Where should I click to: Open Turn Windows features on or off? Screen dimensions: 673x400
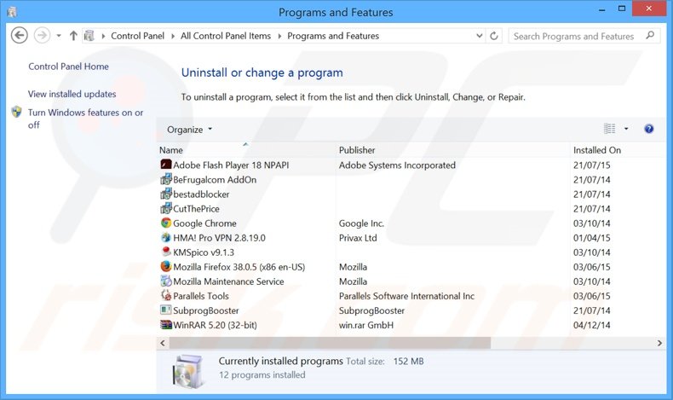click(85, 119)
